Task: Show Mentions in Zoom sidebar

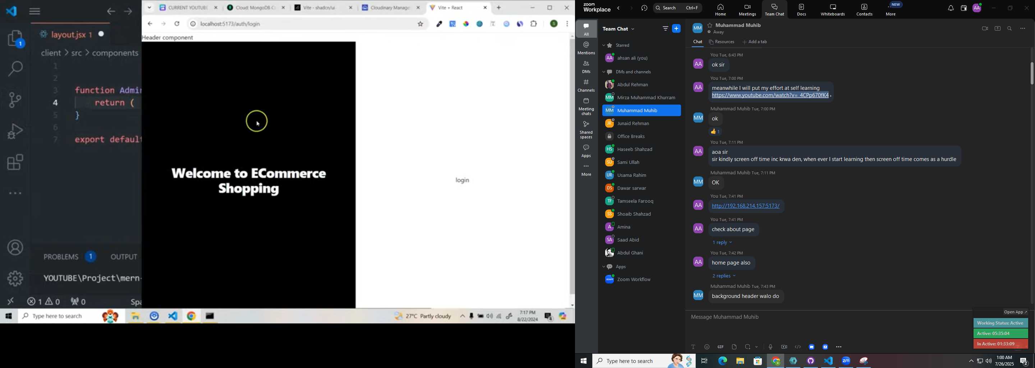Action: point(586,48)
